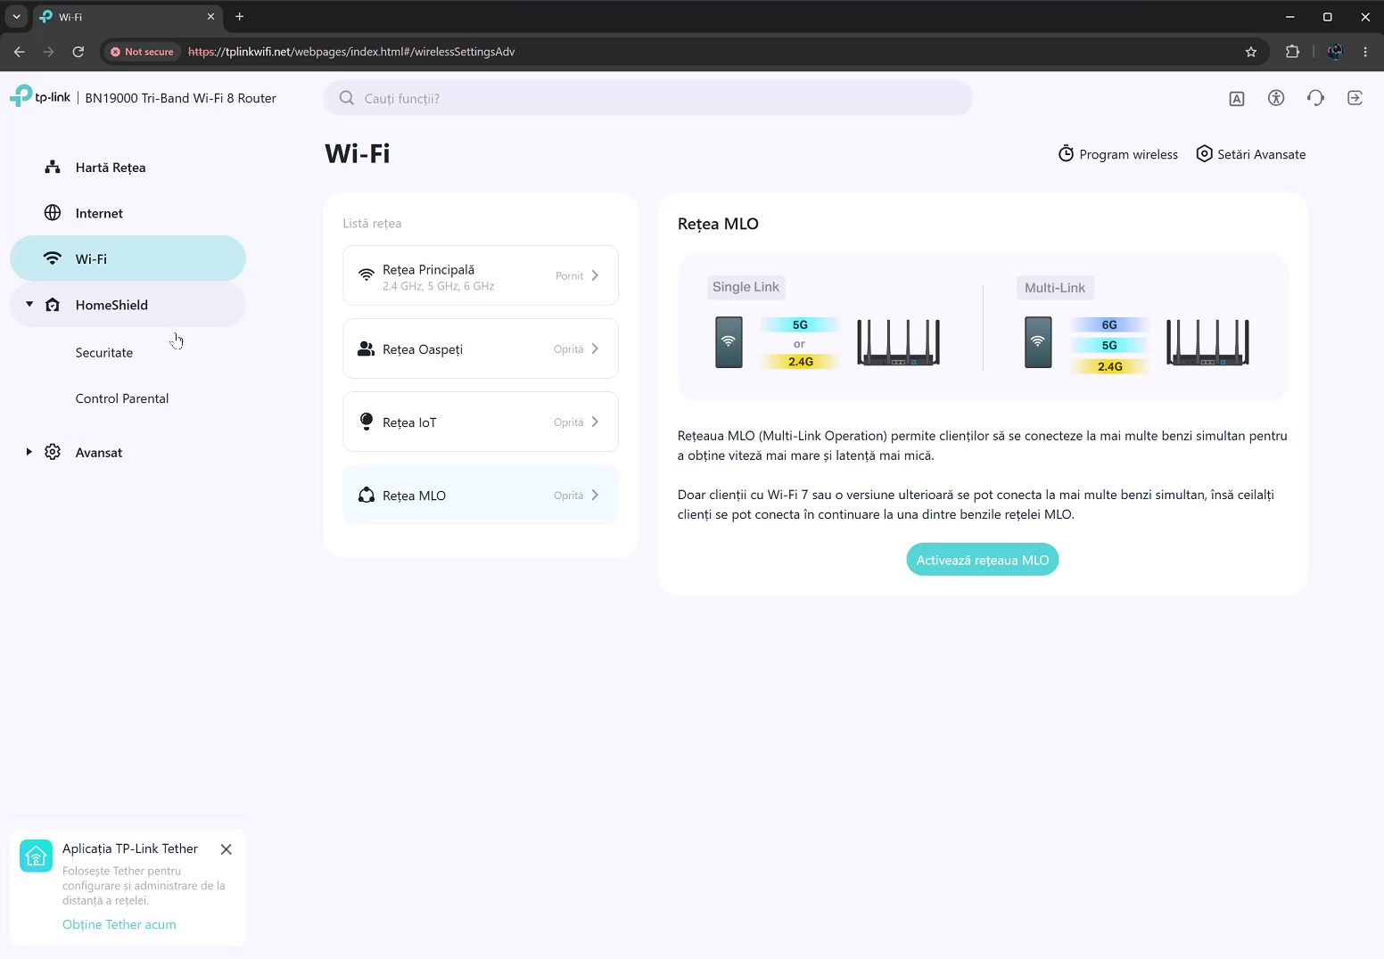Viewport: 1384px width, 959px height.
Task: Open Control Parental submenu item
Action: [122, 398]
